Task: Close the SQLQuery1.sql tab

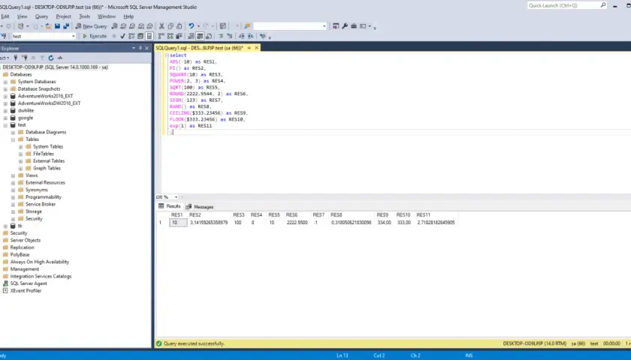Action: tap(256, 48)
